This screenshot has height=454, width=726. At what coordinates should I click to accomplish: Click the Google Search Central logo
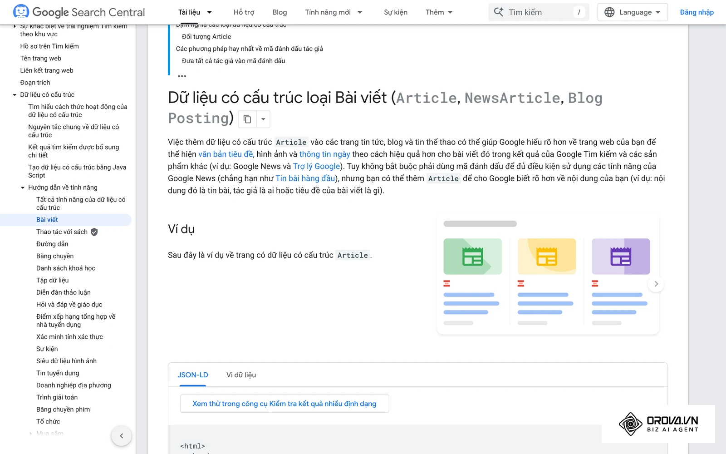coord(79,12)
